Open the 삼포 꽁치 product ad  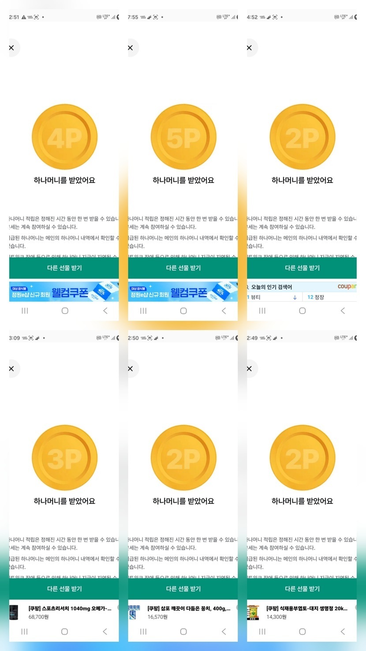tap(189, 612)
